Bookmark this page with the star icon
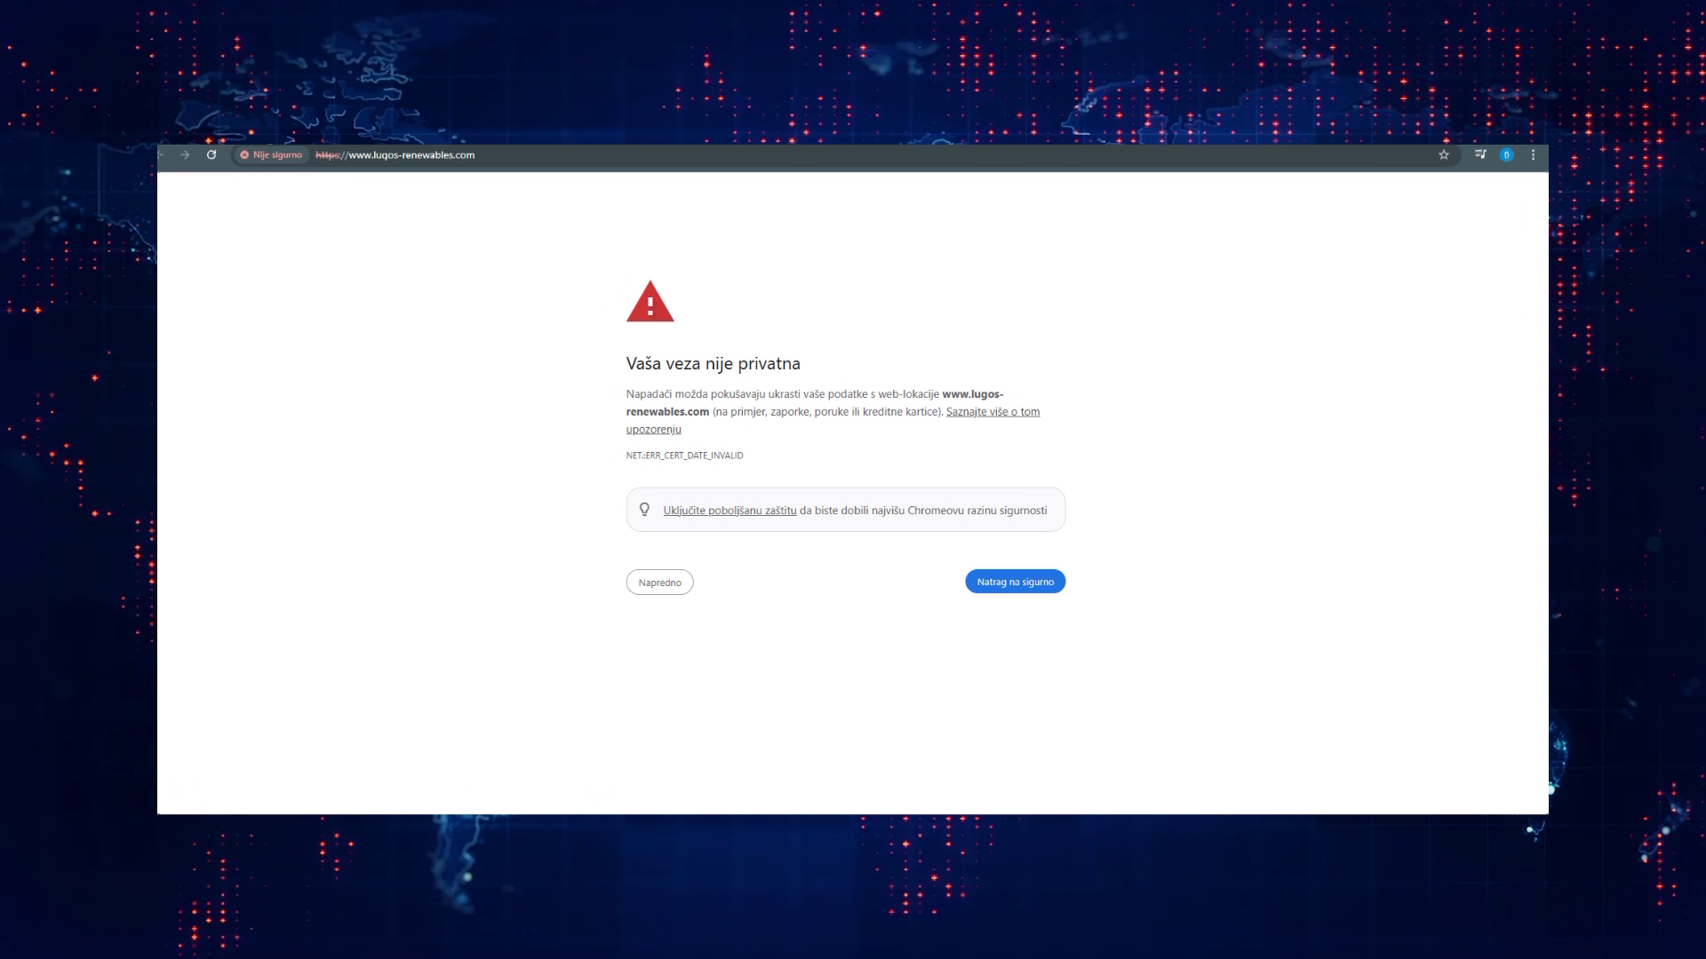 tap(1444, 155)
